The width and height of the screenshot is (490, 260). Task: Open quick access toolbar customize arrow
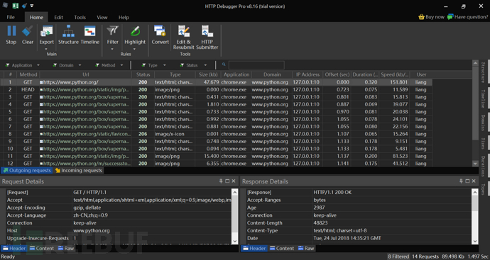[x=32, y=6]
